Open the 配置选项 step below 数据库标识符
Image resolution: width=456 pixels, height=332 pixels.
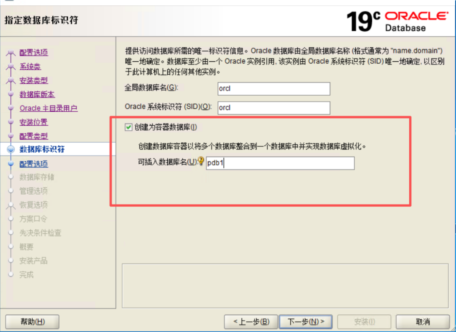(x=34, y=164)
